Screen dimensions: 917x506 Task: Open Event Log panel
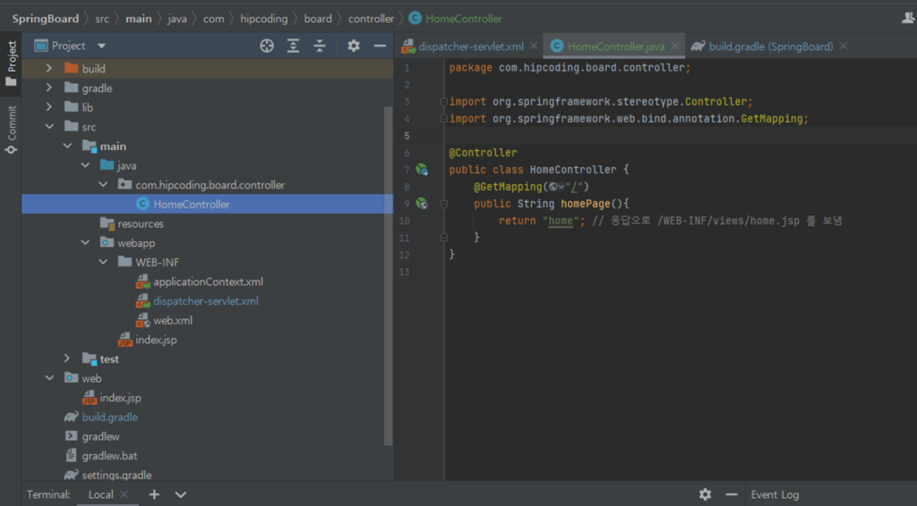click(x=775, y=494)
